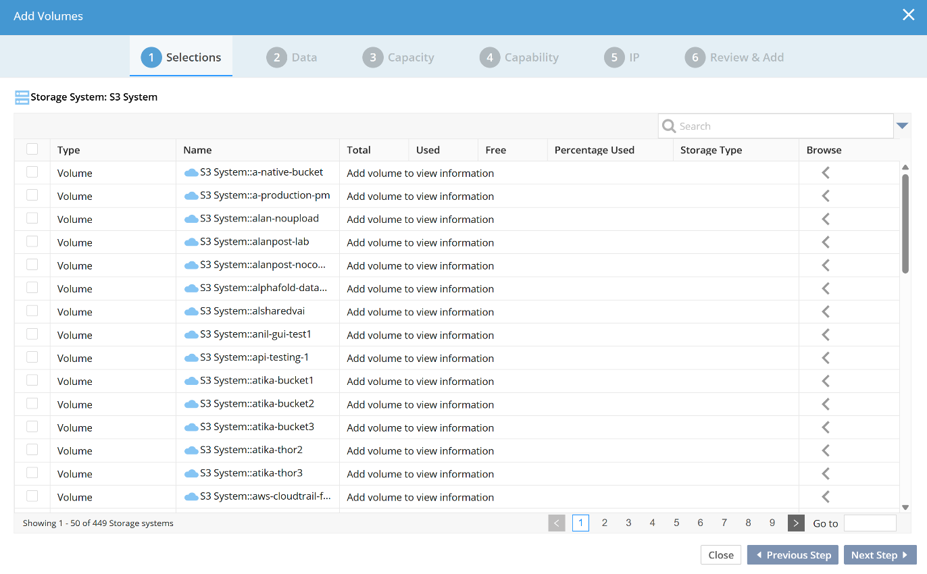Jump to results page 2
The height and width of the screenshot is (574, 927).
pos(605,523)
